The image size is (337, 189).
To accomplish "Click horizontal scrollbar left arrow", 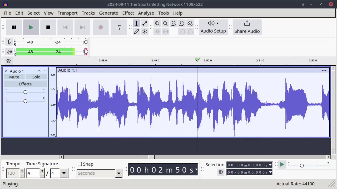I will point(61,157).
